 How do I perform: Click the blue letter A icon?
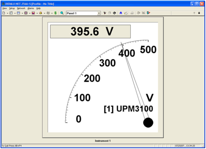click(121, 13)
